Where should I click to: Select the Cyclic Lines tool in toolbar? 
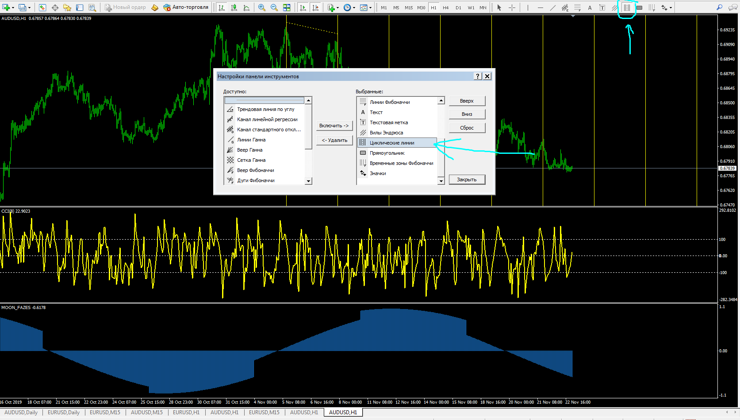pyautogui.click(x=627, y=8)
